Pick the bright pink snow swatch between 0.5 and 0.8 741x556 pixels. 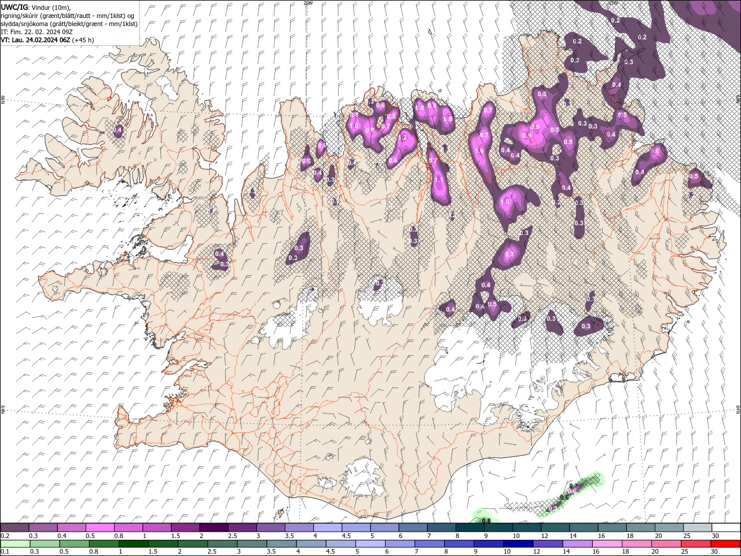[x=100, y=528]
